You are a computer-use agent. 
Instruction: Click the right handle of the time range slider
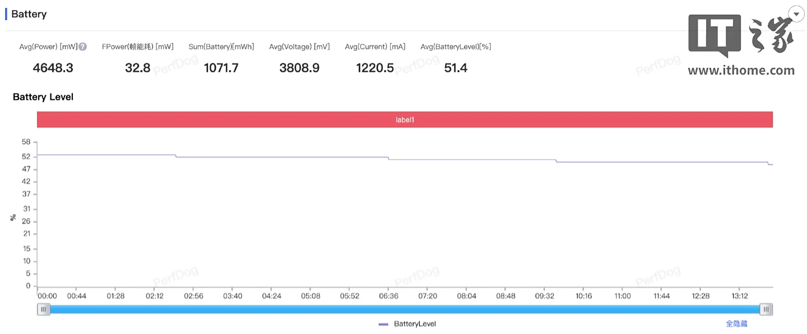tap(766, 309)
